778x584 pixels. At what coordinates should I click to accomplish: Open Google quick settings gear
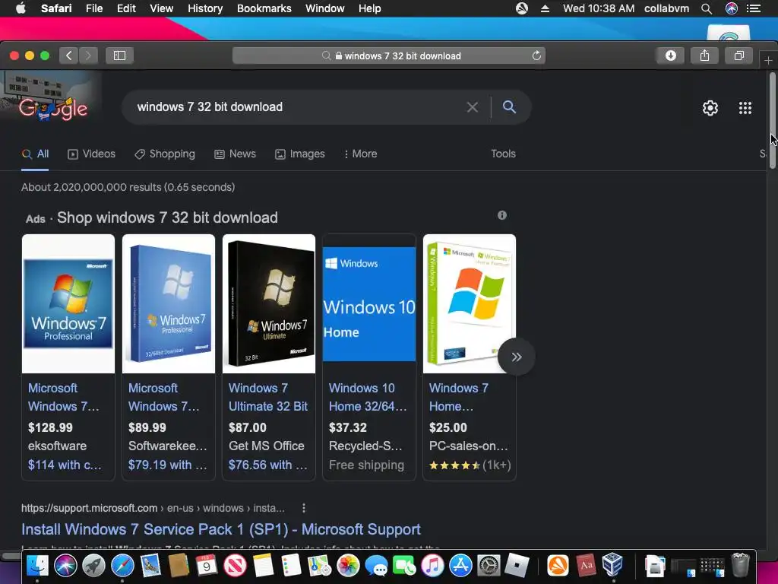710,108
